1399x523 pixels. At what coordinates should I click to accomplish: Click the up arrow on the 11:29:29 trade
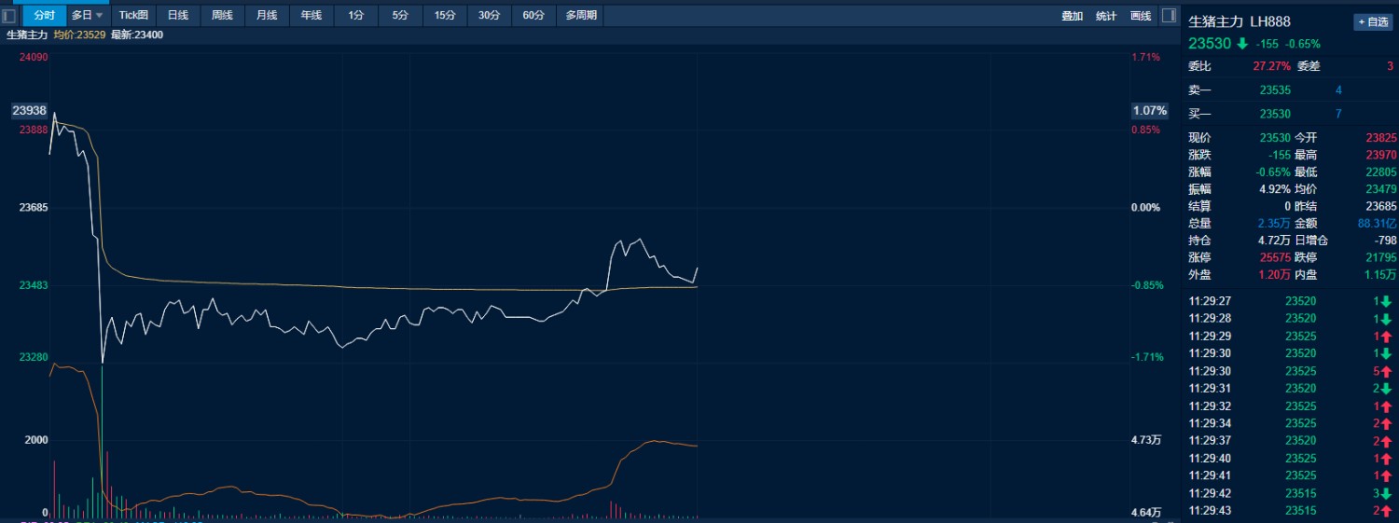(x=1387, y=337)
